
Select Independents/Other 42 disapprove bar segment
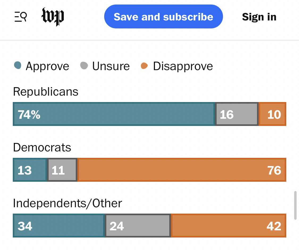228,226
